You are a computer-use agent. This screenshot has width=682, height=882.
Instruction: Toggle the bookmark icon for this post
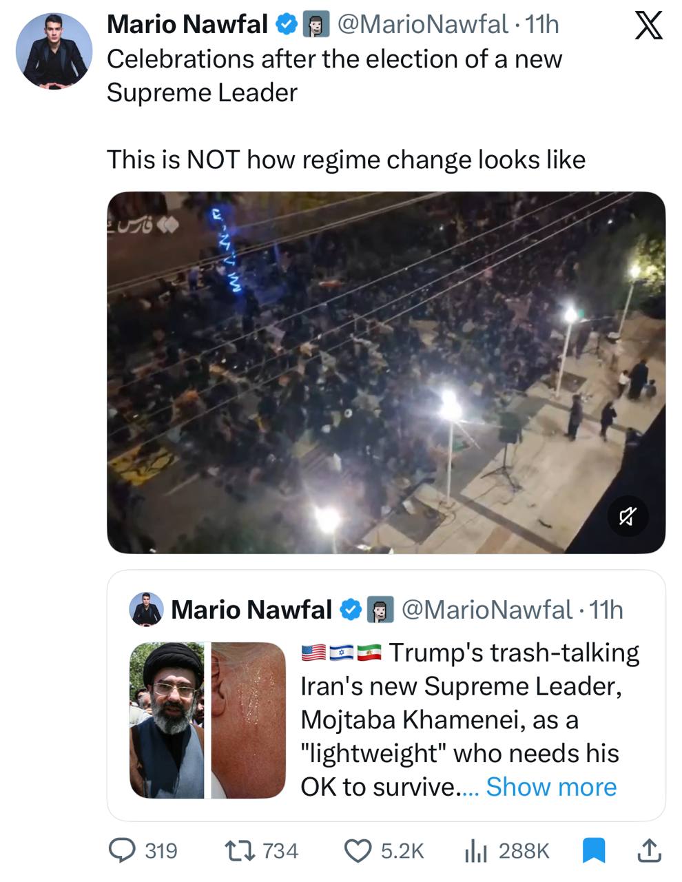point(593,851)
